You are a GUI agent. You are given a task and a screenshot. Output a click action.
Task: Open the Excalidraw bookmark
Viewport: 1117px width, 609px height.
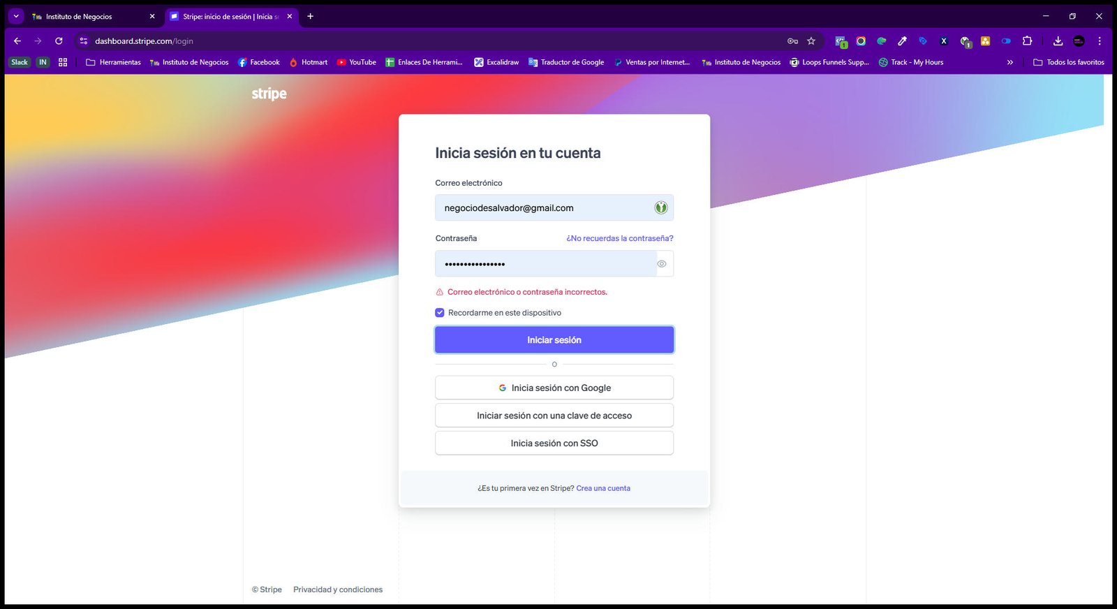click(x=496, y=62)
